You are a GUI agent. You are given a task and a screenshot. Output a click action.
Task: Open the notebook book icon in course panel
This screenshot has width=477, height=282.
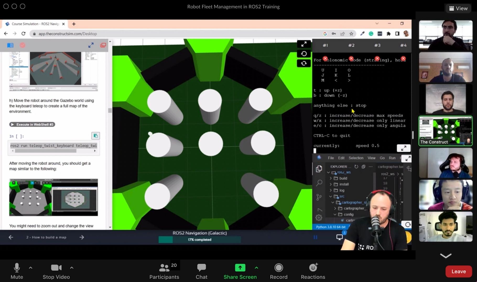pyautogui.click(x=10, y=45)
